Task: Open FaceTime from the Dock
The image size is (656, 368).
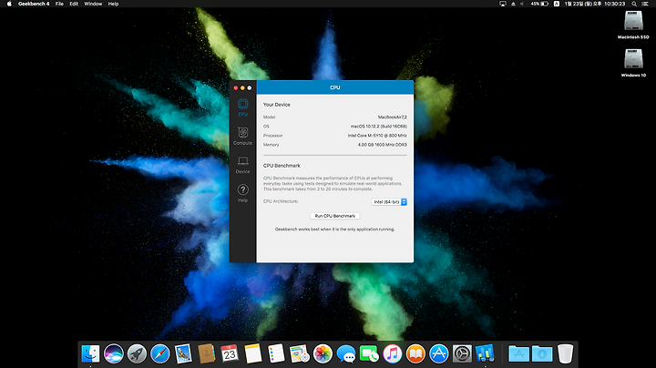Action: pyautogui.click(x=369, y=353)
